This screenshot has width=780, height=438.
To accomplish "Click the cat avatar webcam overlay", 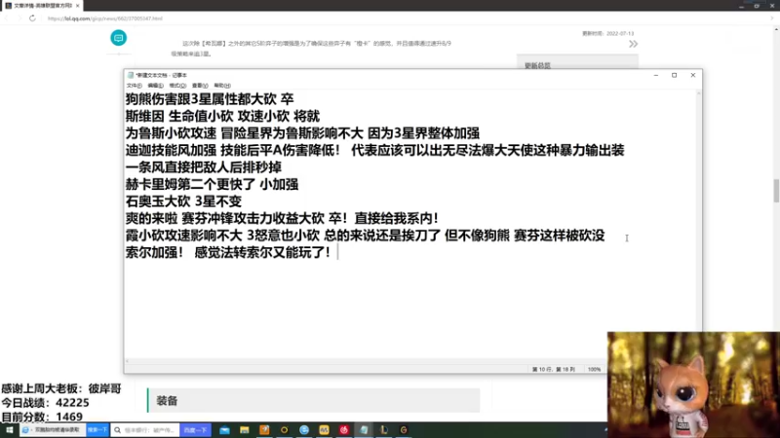I will (693, 384).
